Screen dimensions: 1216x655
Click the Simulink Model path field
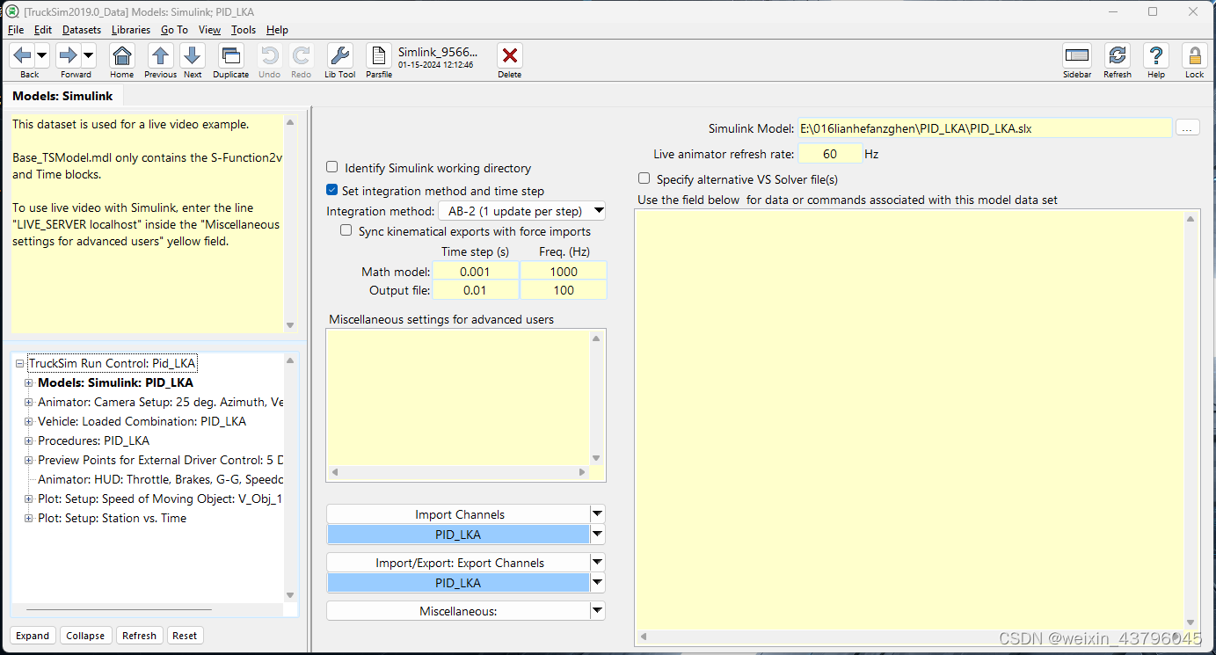pyautogui.click(x=985, y=128)
